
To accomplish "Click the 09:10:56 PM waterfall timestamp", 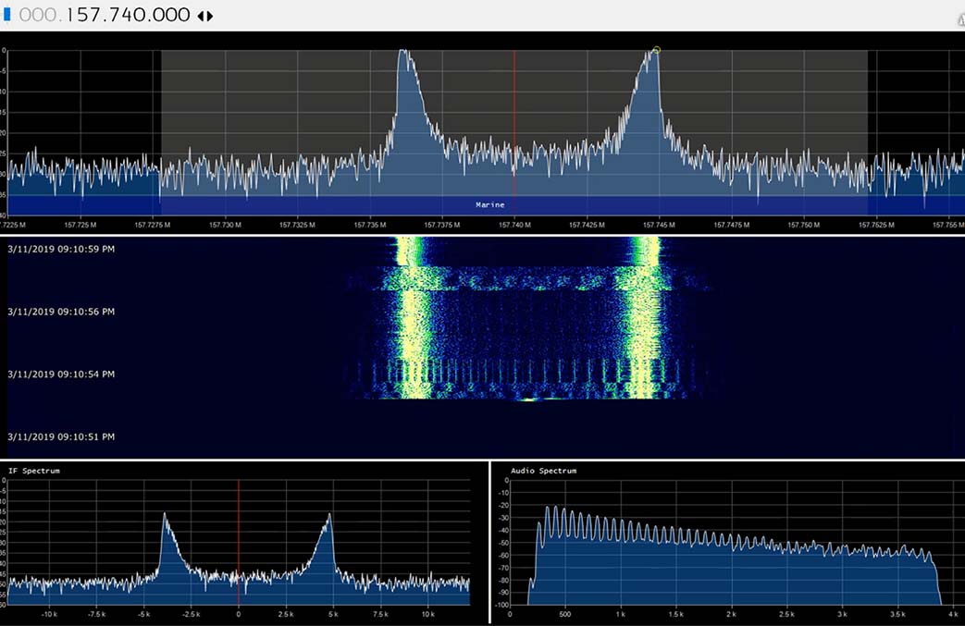I will (x=61, y=312).
